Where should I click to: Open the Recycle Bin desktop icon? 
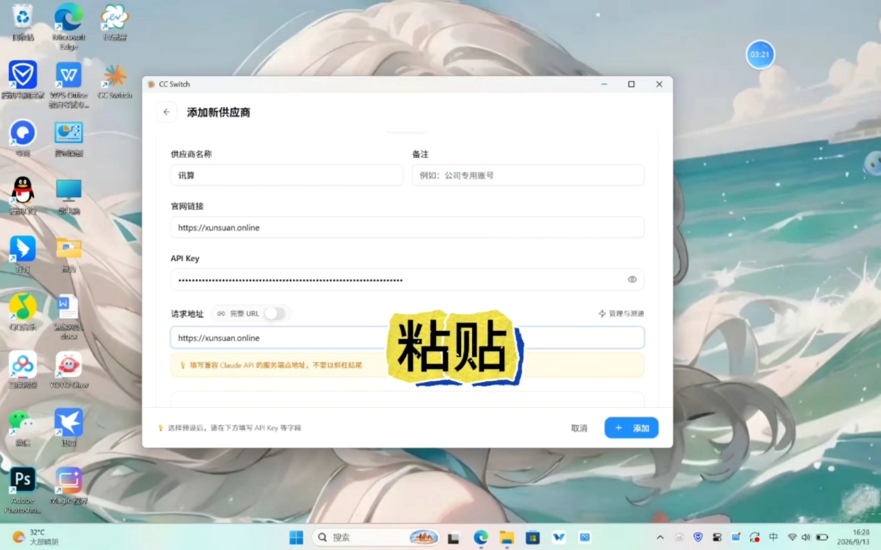coord(23,21)
